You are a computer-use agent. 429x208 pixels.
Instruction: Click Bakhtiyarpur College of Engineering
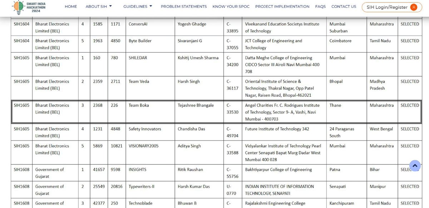[278, 169]
